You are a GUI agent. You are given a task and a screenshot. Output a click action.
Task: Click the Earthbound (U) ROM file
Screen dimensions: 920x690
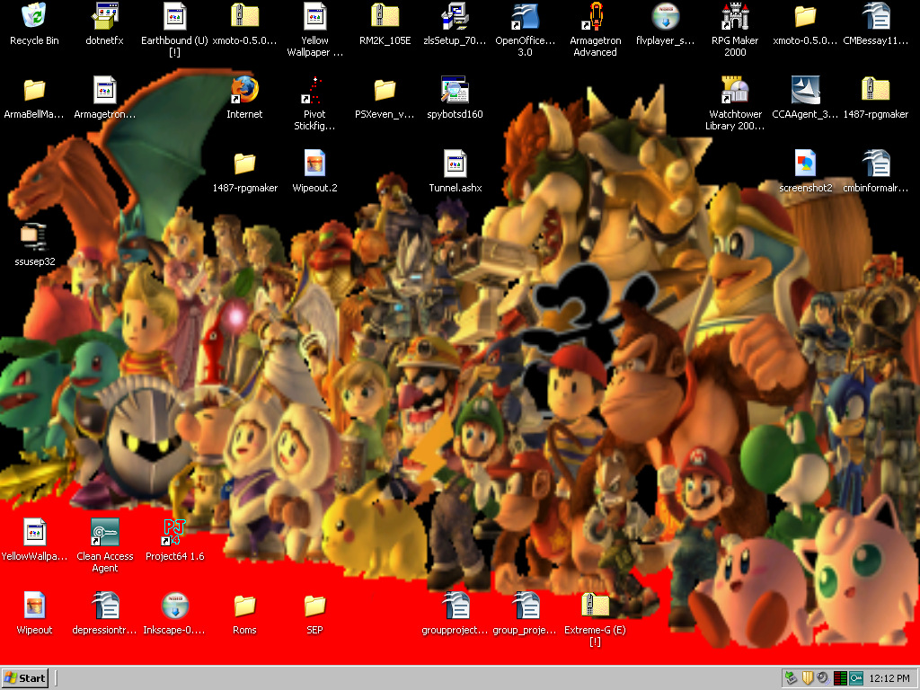pos(174,16)
